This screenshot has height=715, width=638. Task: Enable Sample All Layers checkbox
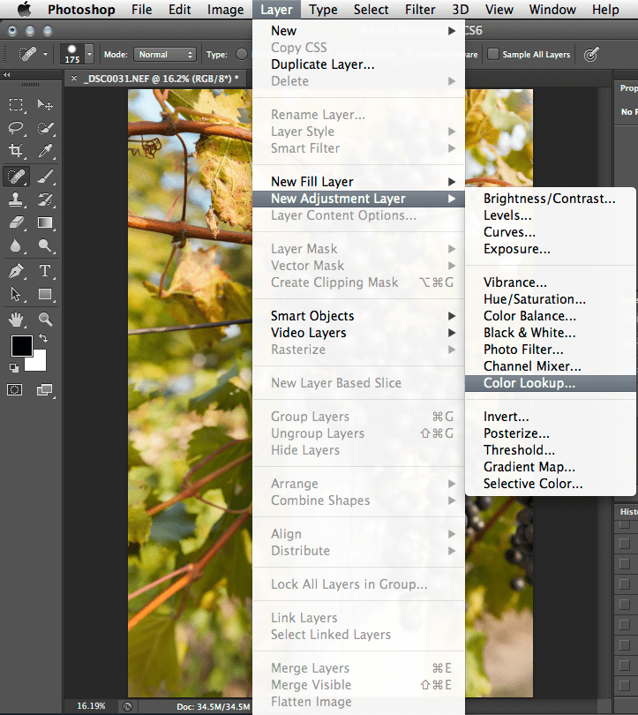pos(493,54)
